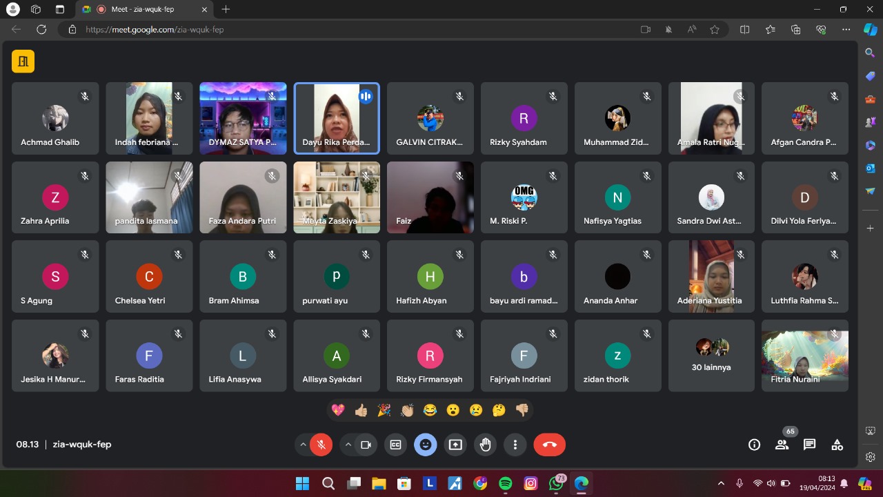Open the activities icon
This screenshot has width=883, height=497.
click(x=837, y=445)
